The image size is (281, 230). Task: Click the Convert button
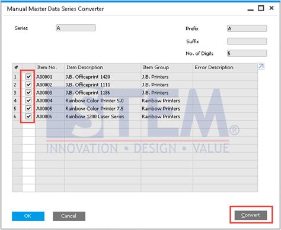[251, 215]
